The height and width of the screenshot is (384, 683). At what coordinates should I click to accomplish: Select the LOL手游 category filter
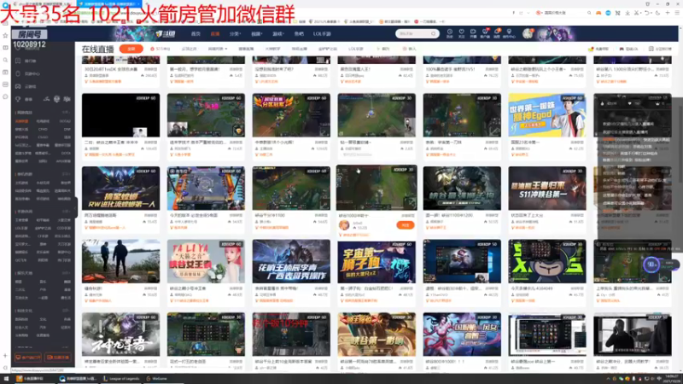point(355,49)
